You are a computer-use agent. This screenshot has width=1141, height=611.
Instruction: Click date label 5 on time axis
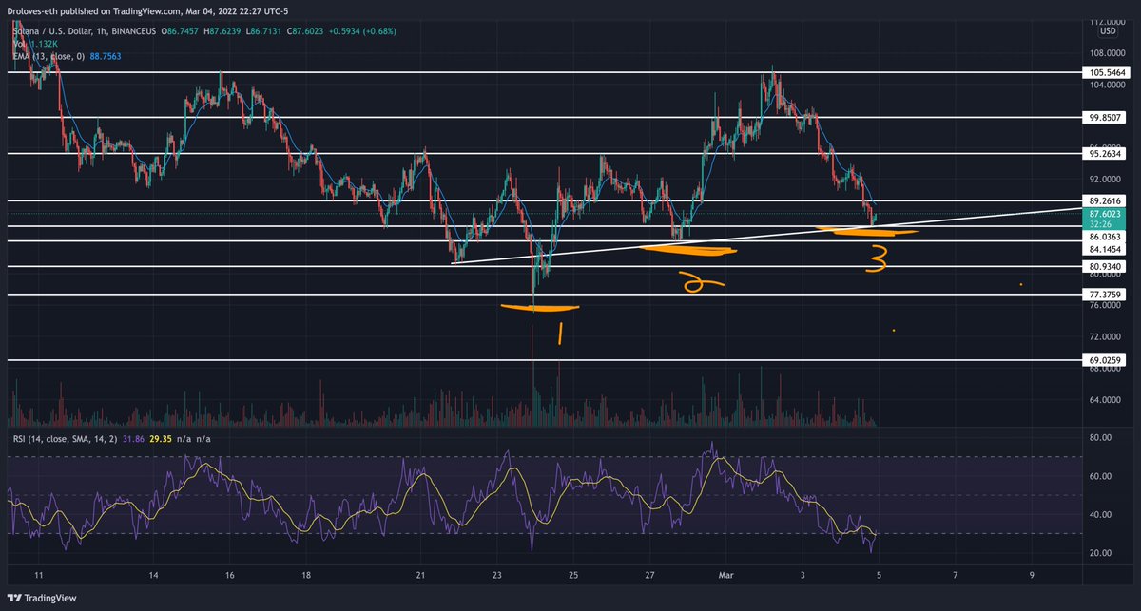pyautogui.click(x=880, y=576)
